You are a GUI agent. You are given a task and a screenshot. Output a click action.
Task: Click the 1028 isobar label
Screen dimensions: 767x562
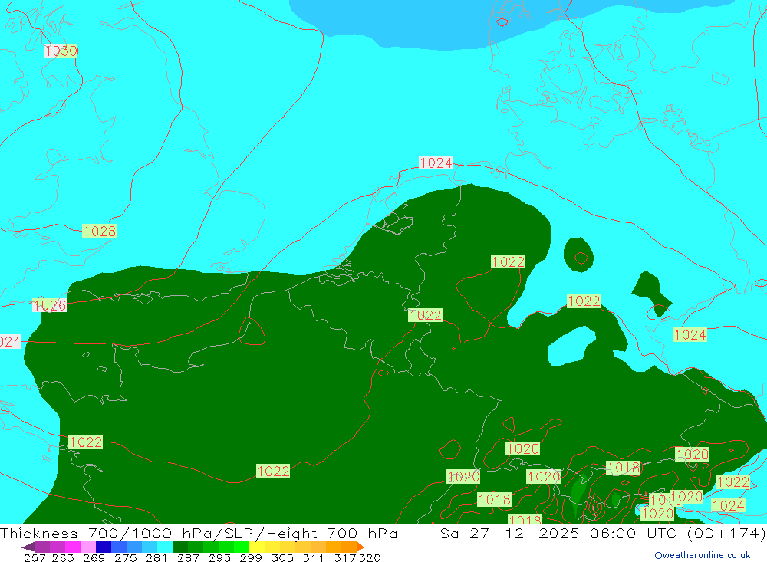[x=99, y=232]
